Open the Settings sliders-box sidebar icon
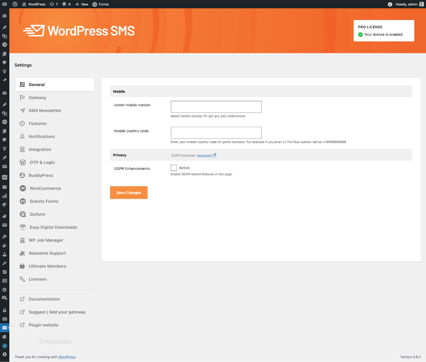The height and width of the screenshot is (362, 426). coord(5,272)
